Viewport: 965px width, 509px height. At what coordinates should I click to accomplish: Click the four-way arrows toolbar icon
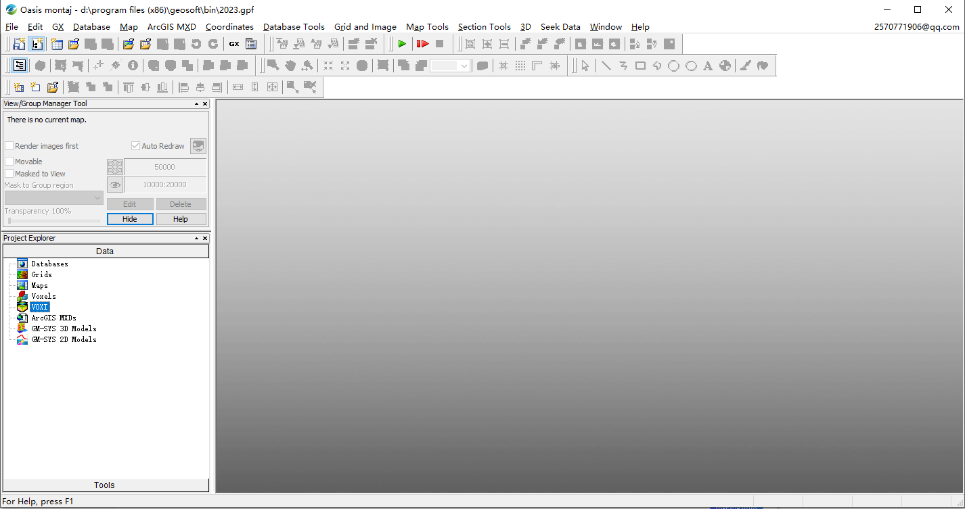(x=272, y=87)
